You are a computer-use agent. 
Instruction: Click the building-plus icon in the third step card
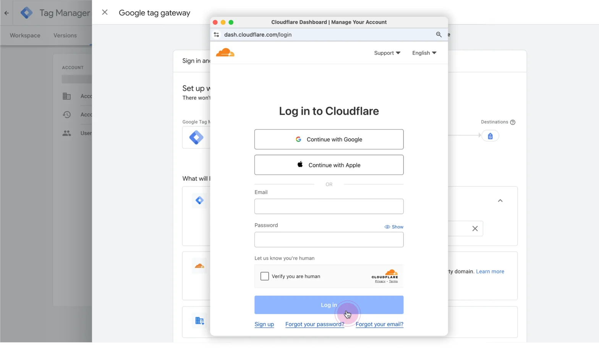click(x=199, y=321)
